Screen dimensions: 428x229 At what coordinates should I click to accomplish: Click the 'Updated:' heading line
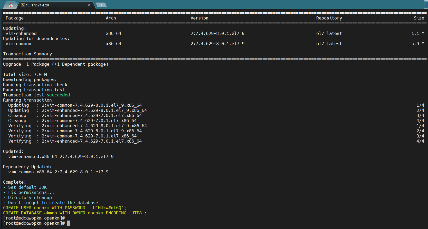13,151
